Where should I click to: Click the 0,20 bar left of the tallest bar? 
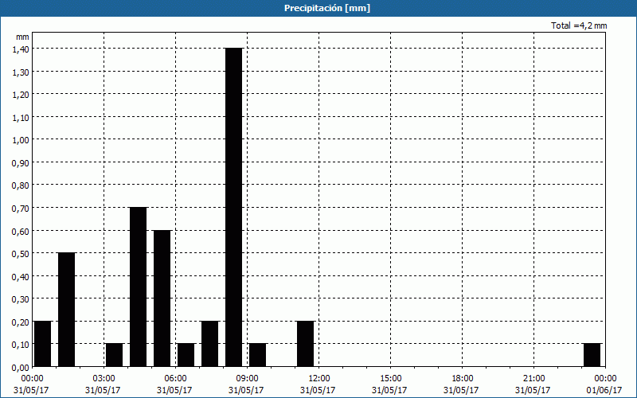coord(210,344)
